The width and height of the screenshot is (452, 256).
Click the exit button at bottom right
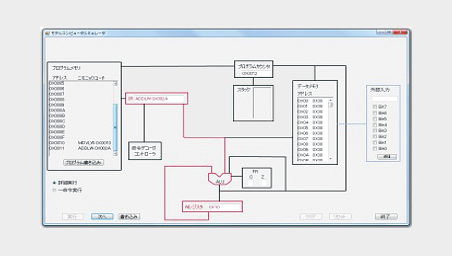point(386,216)
